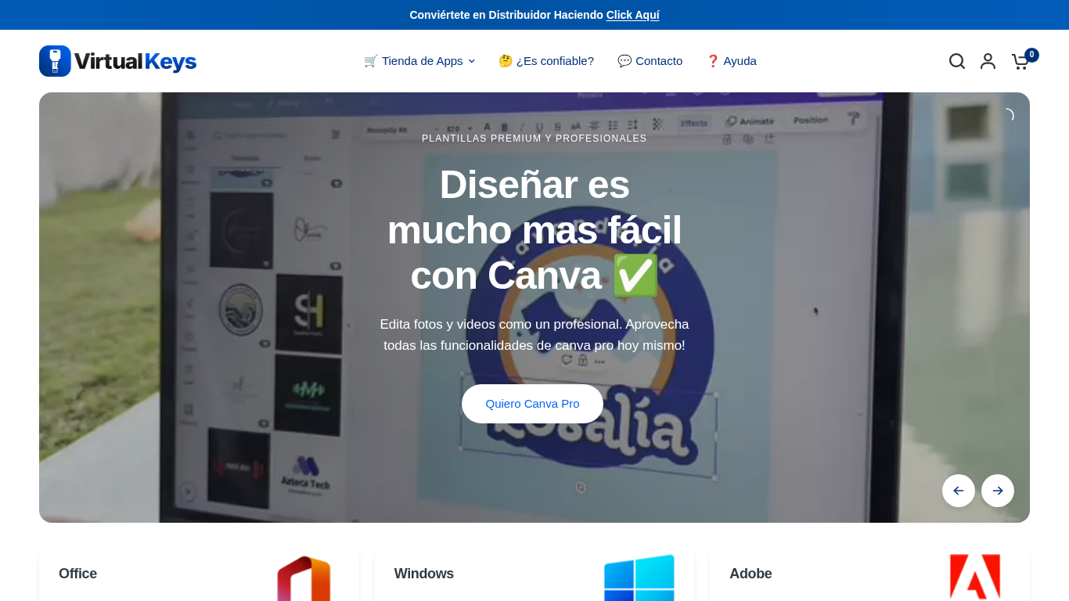The height and width of the screenshot is (601, 1069).
Task: Go to next slide arrow
Action: pos(998,491)
